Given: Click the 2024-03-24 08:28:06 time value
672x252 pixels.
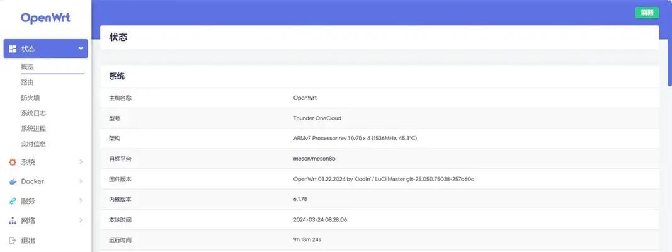Looking at the screenshot, I should click(320, 220).
